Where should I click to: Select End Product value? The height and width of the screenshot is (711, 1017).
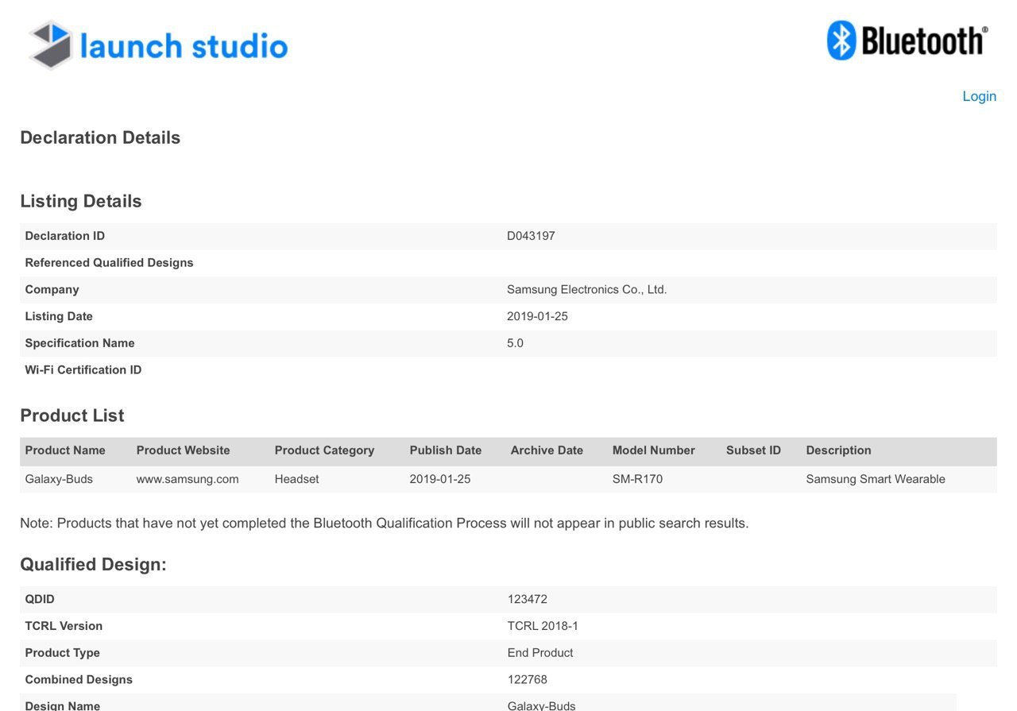click(540, 653)
